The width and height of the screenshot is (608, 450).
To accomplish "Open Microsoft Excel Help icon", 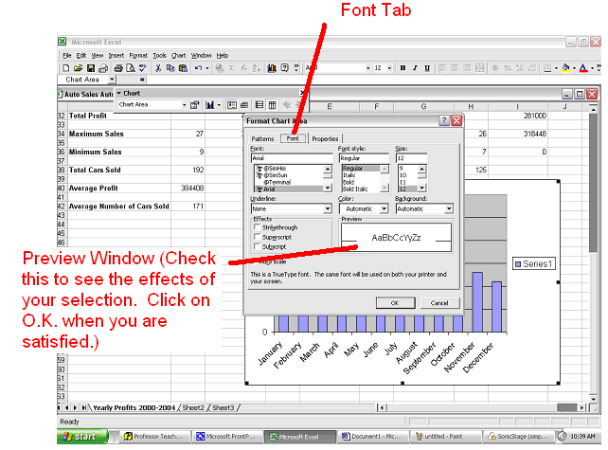I will coord(285,68).
